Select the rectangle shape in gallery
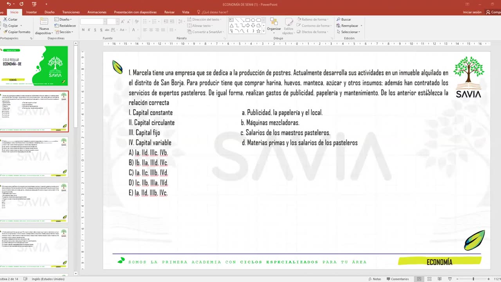This screenshot has width=501, height=282. tap(248, 20)
